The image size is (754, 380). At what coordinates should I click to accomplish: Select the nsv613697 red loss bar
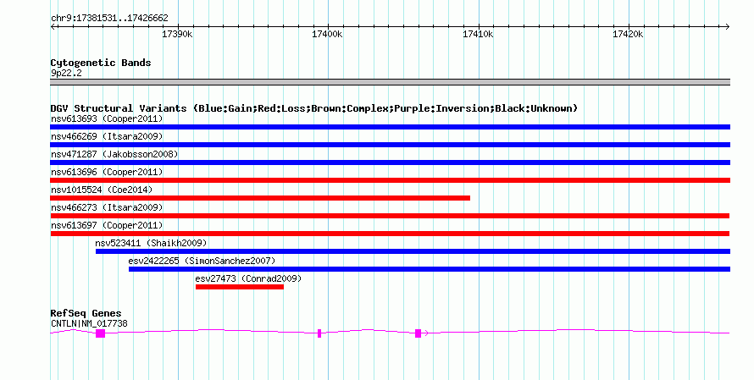pos(390,234)
